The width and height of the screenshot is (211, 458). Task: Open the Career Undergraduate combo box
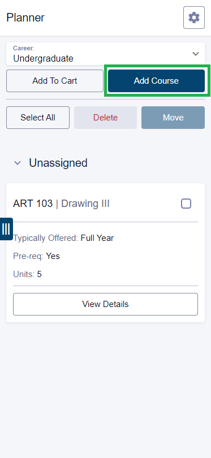click(105, 54)
